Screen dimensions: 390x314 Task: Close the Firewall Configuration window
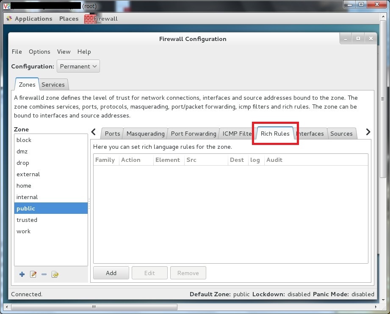click(371, 39)
